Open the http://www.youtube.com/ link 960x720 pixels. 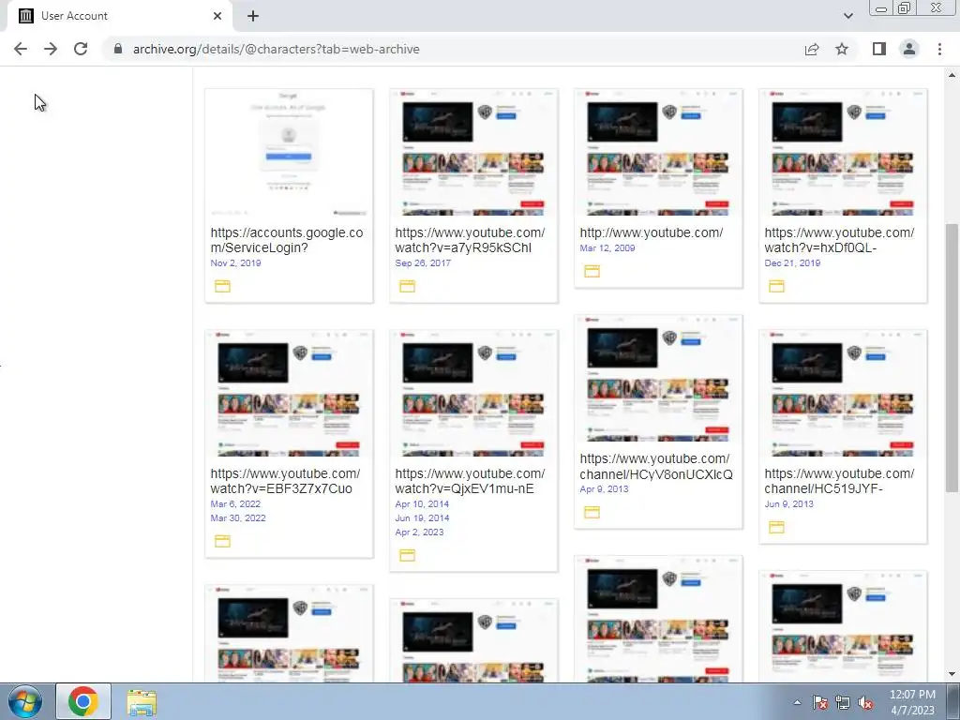coord(652,232)
